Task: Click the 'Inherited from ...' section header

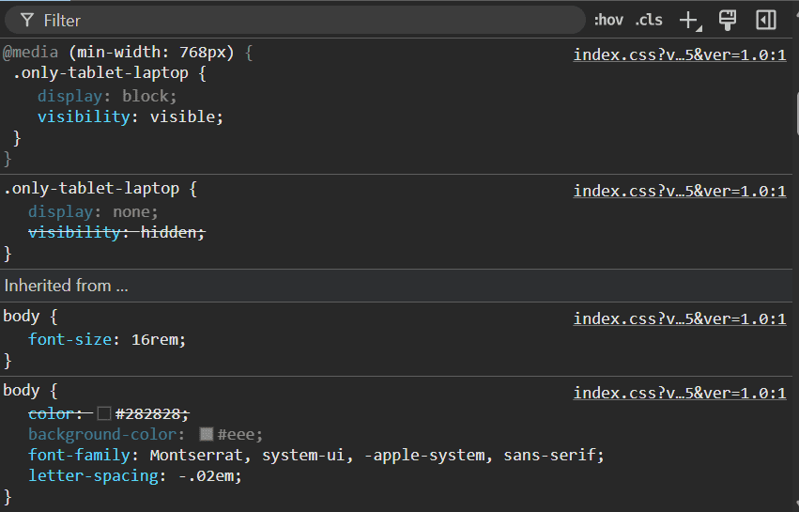Action: pyautogui.click(x=66, y=286)
